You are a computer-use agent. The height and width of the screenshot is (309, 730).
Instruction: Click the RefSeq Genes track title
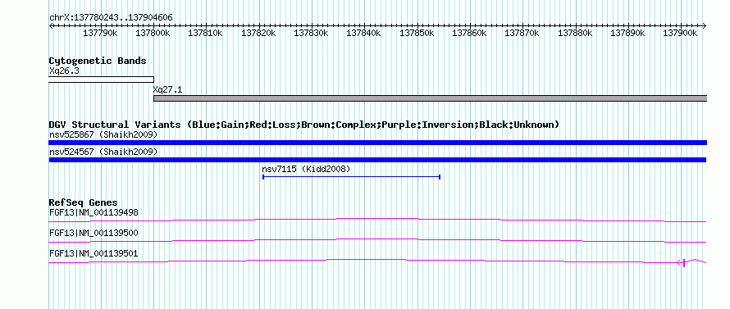84,202
